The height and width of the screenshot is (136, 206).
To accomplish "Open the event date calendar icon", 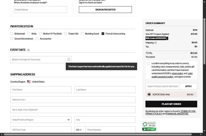I will (69, 60).
